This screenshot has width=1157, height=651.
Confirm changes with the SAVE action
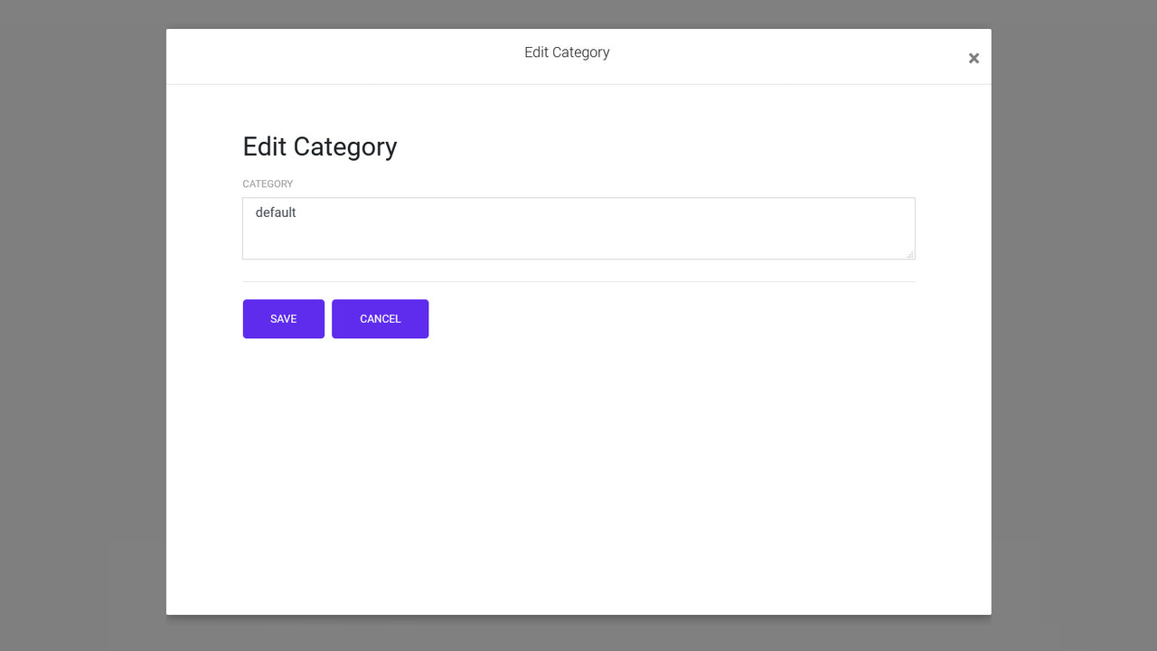[x=283, y=318]
